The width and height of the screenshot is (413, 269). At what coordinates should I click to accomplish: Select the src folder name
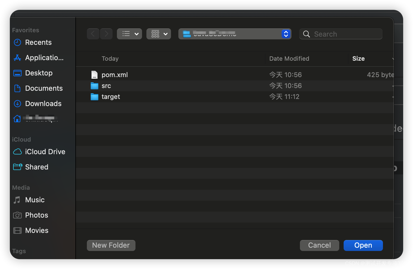(106, 86)
